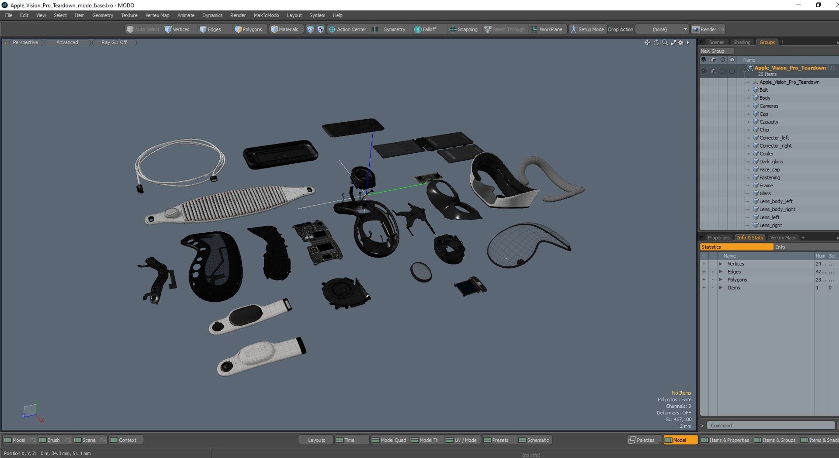Open the MaxToModo menu
The width and height of the screenshot is (839, 458).
[x=266, y=15]
